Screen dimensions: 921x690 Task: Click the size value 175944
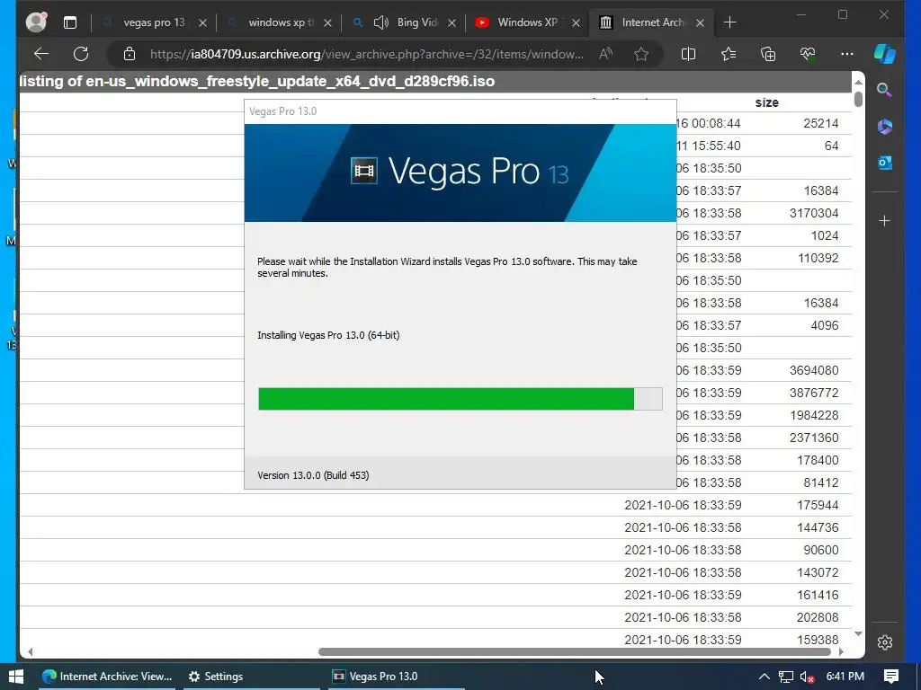click(818, 505)
